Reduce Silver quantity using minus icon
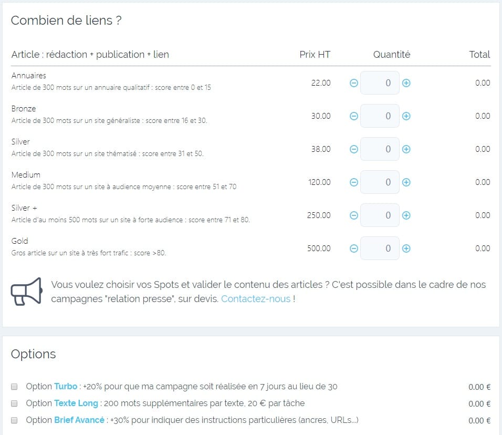This screenshot has width=502, height=435. pyautogui.click(x=354, y=149)
